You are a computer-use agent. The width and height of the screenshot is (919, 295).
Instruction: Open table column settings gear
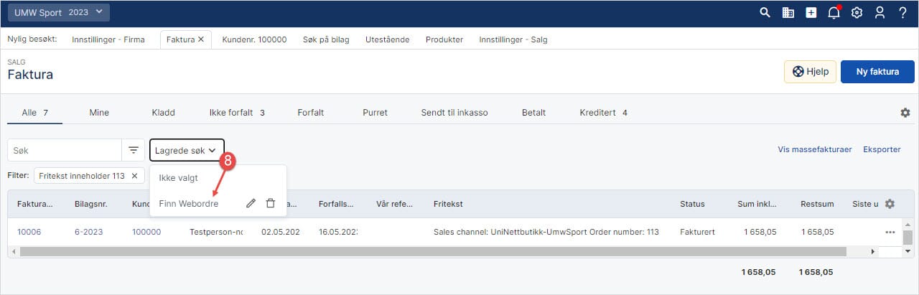(890, 204)
